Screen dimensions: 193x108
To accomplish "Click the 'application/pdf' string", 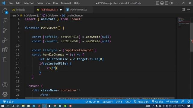I will coord(80,50).
